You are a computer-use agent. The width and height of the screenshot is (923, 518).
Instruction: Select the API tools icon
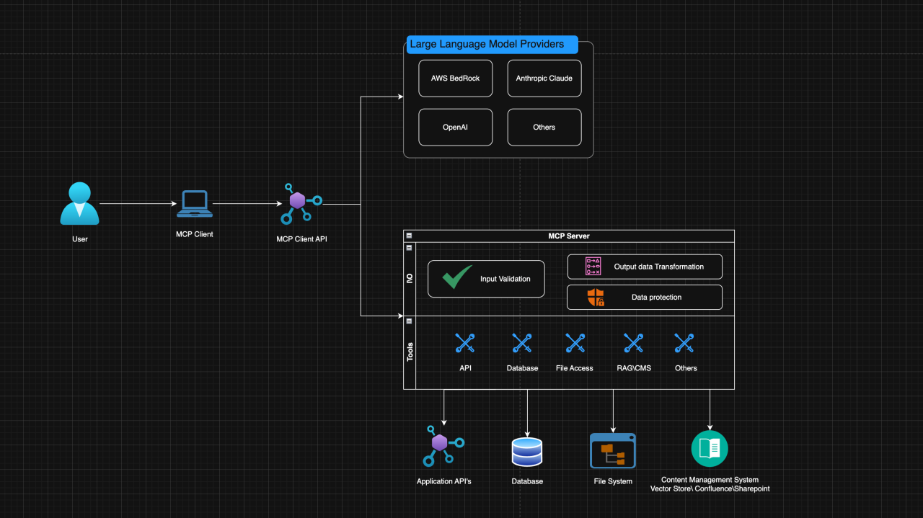[x=465, y=343]
